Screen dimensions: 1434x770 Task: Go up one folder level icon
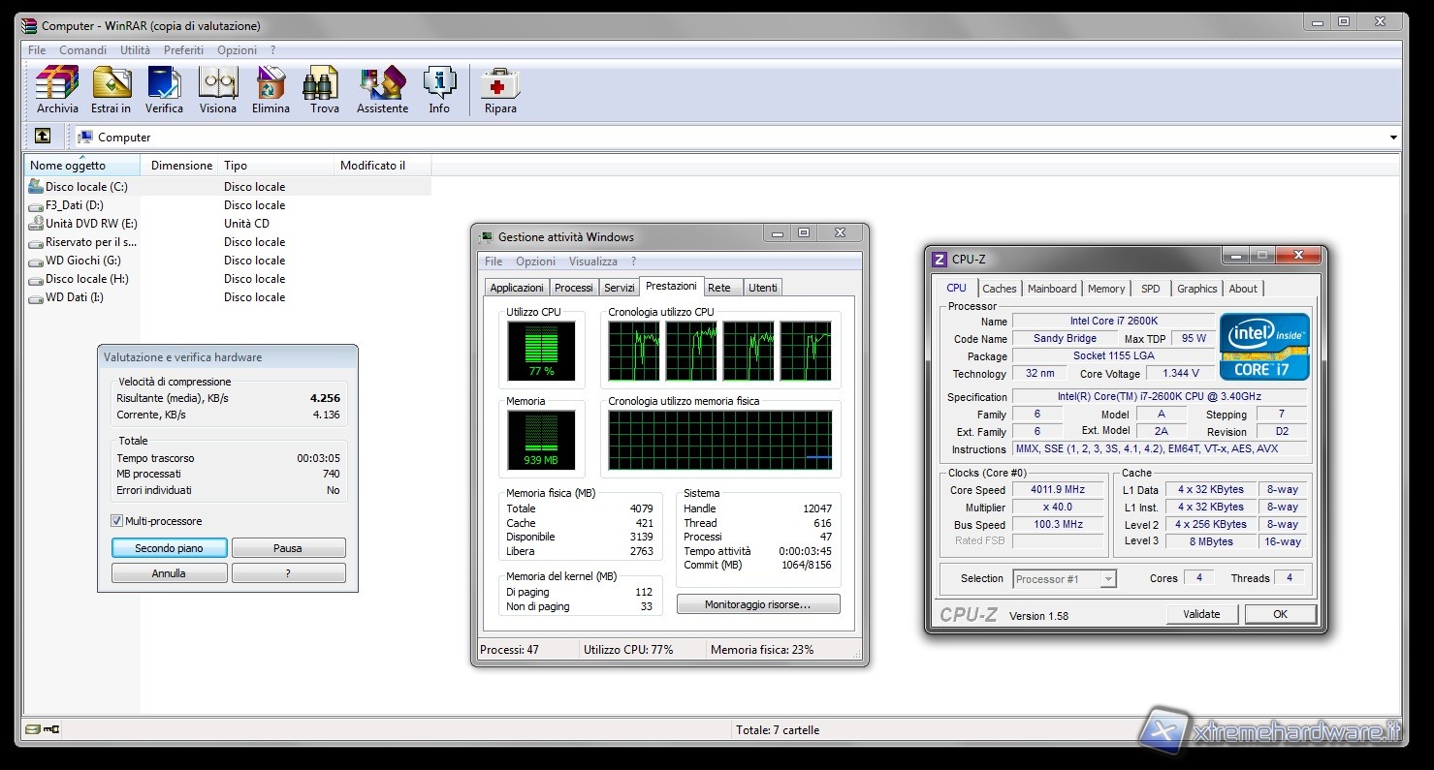pyautogui.click(x=43, y=137)
